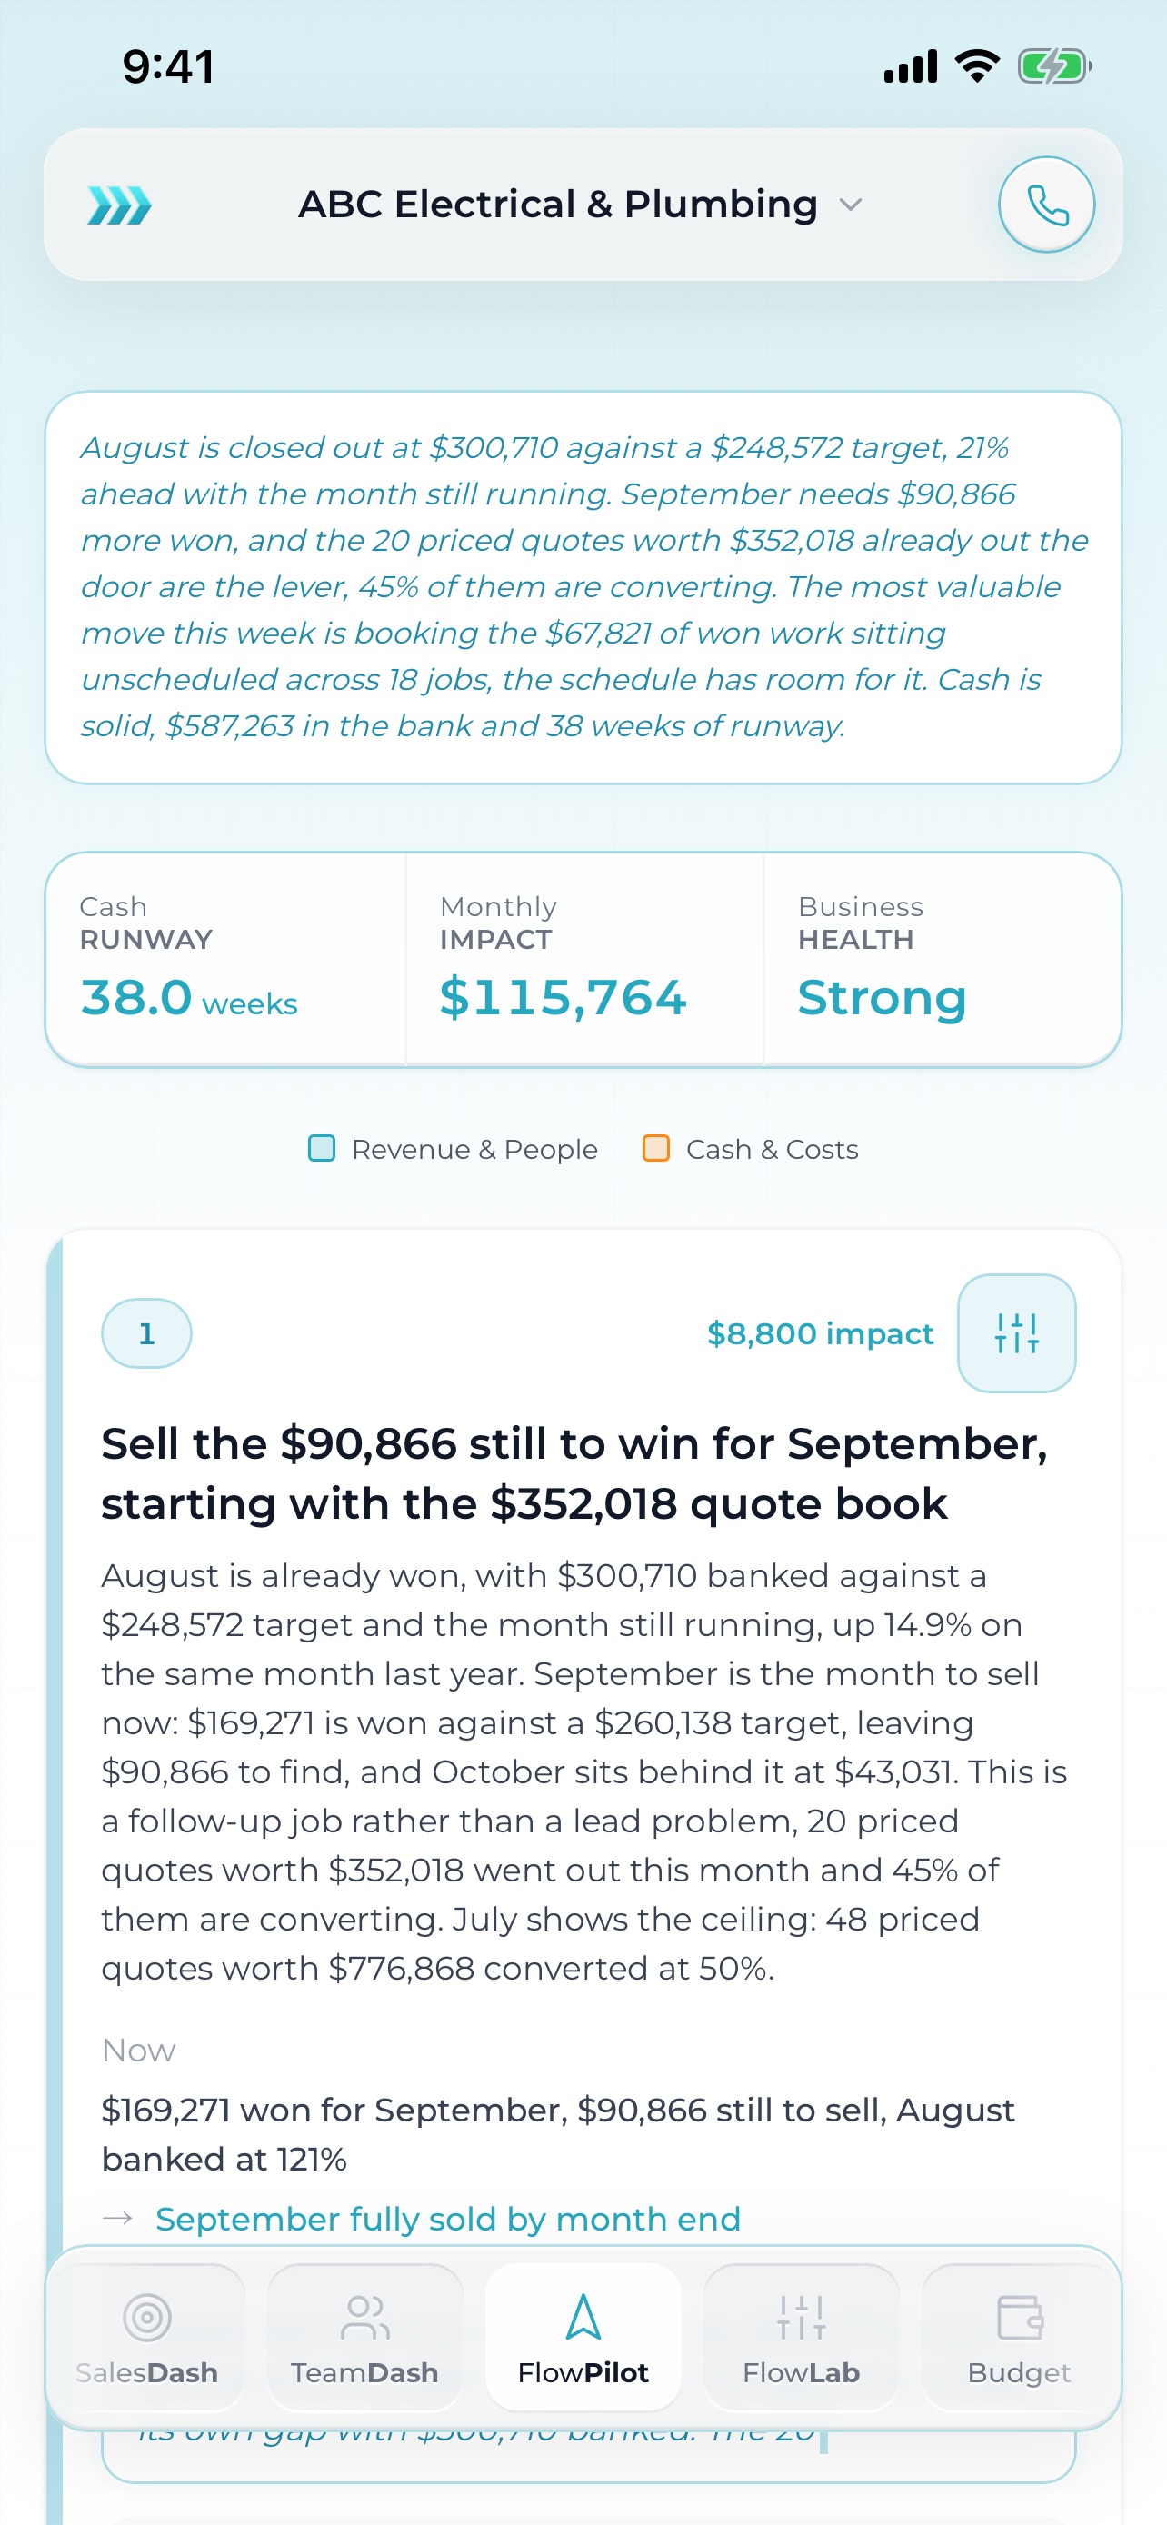Tap the triple-chevron app logo icon
Screen dimensions: 1167x2525
tap(120, 205)
